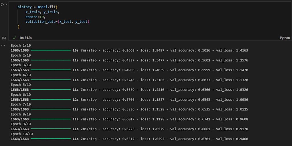Click loss: 1.3185 value
Viewport: 292px width, 146px height.
click(x=152, y=80)
